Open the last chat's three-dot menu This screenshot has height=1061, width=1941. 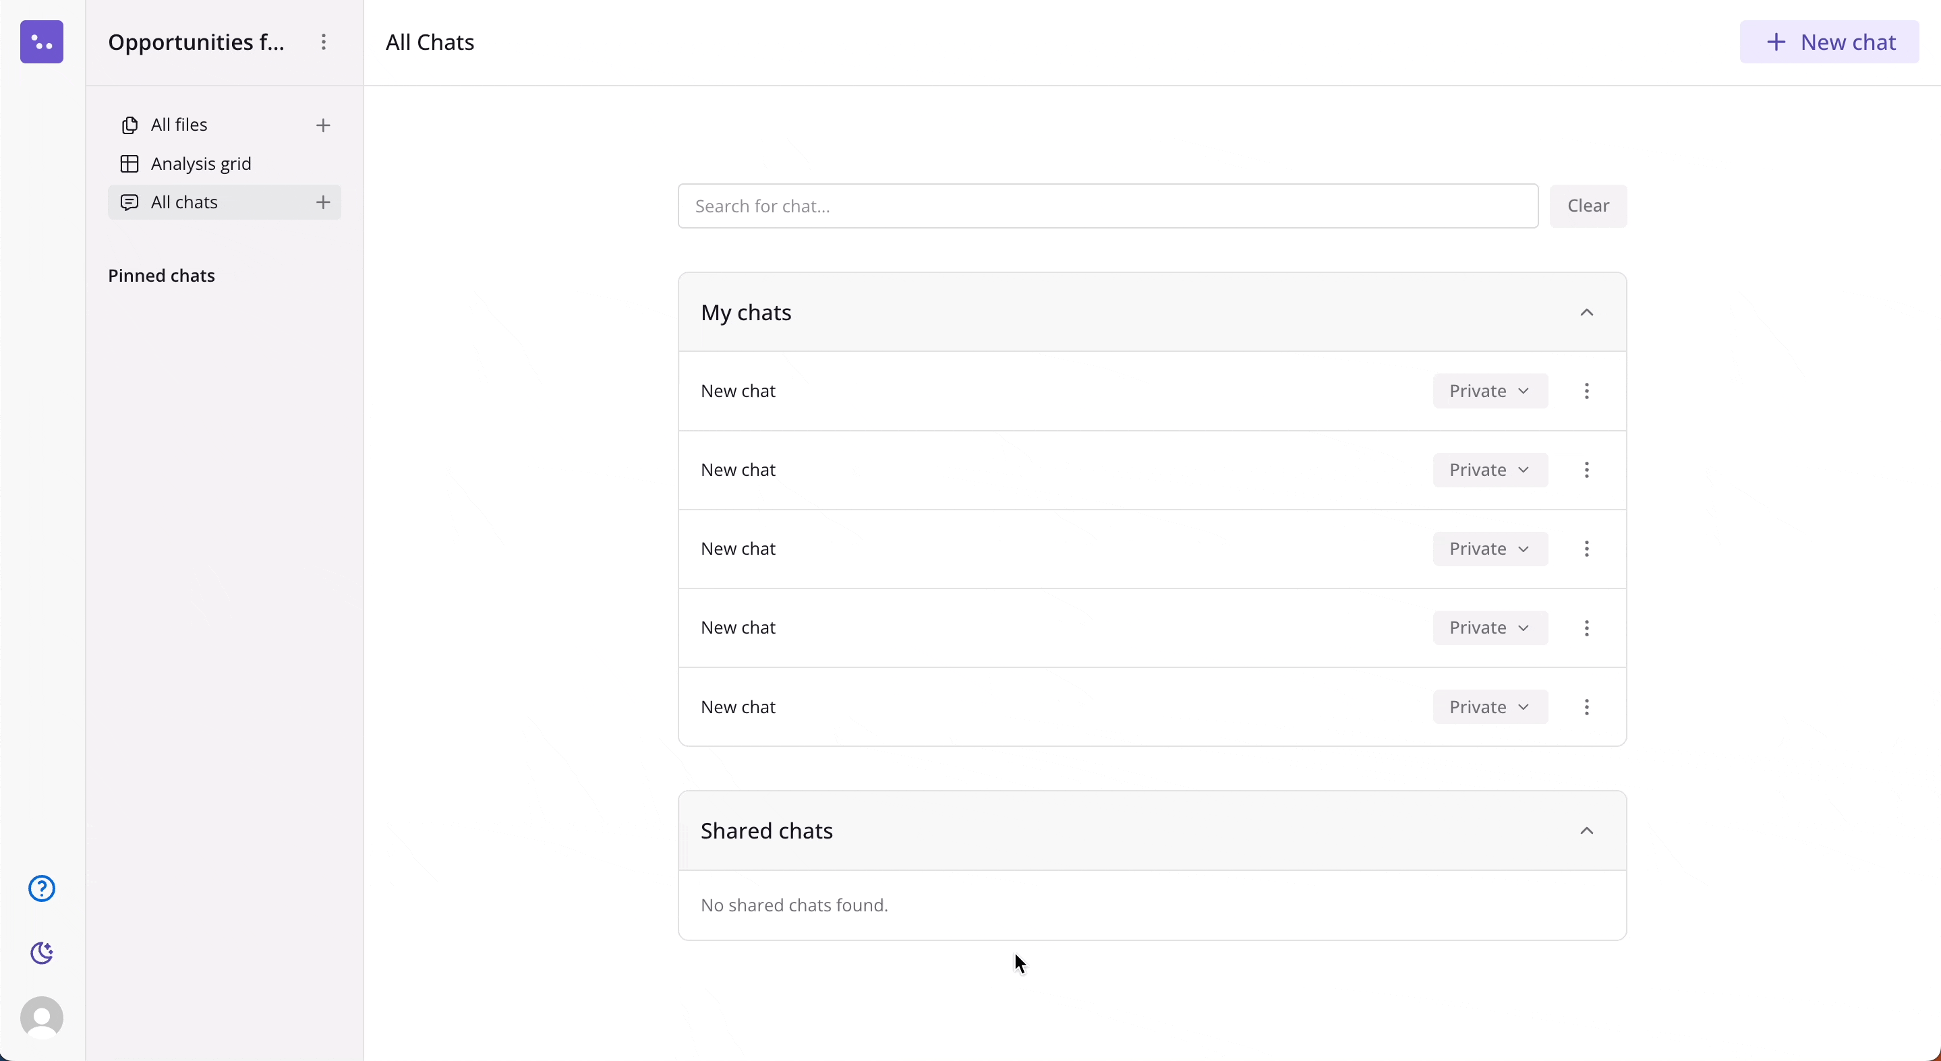[1586, 707]
